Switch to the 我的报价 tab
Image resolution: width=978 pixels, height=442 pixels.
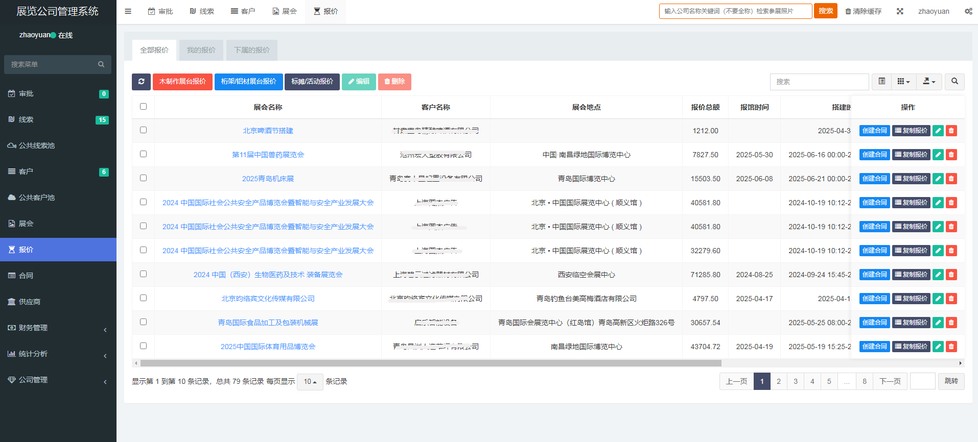[x=201, y=50]
